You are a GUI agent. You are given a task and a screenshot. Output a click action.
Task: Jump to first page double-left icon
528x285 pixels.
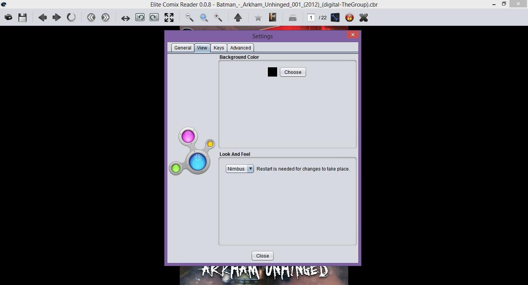pos(91,17)
